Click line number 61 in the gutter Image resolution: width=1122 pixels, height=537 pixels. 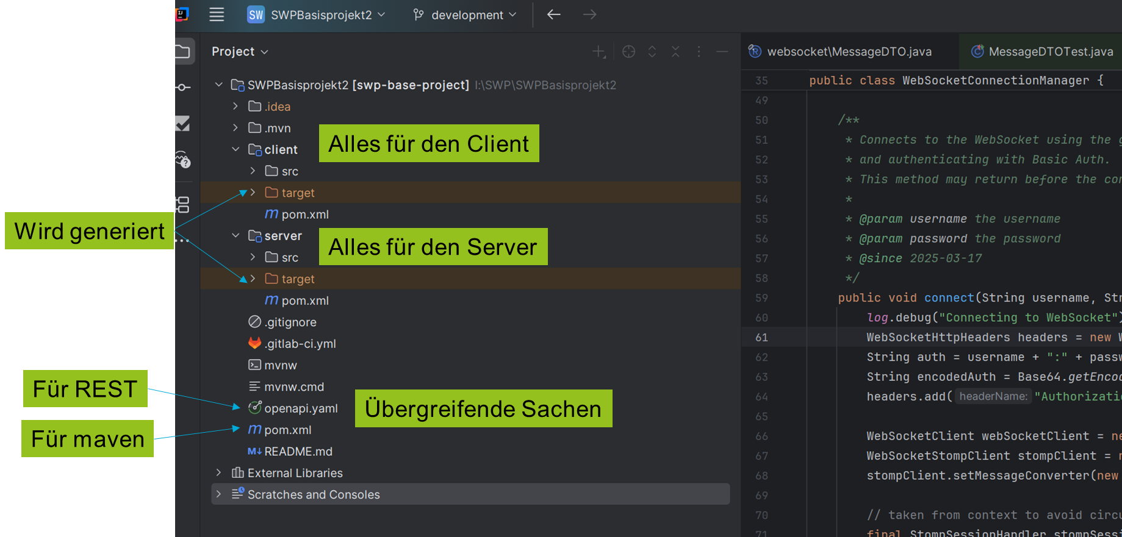point(761,337)
